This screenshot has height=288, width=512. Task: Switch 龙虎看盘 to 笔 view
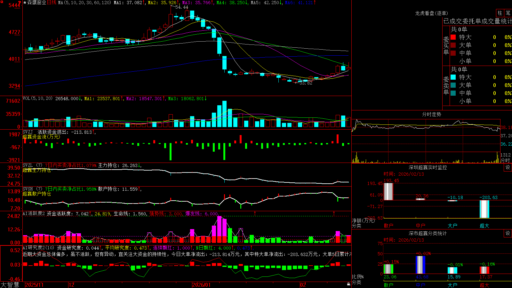(508, 13)
